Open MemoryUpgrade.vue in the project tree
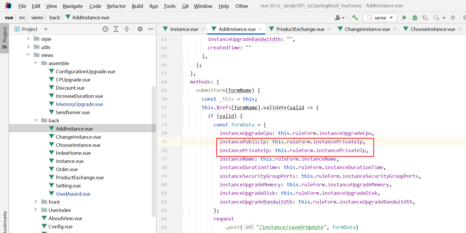This screenshot has width=466, height=233. 79,104
